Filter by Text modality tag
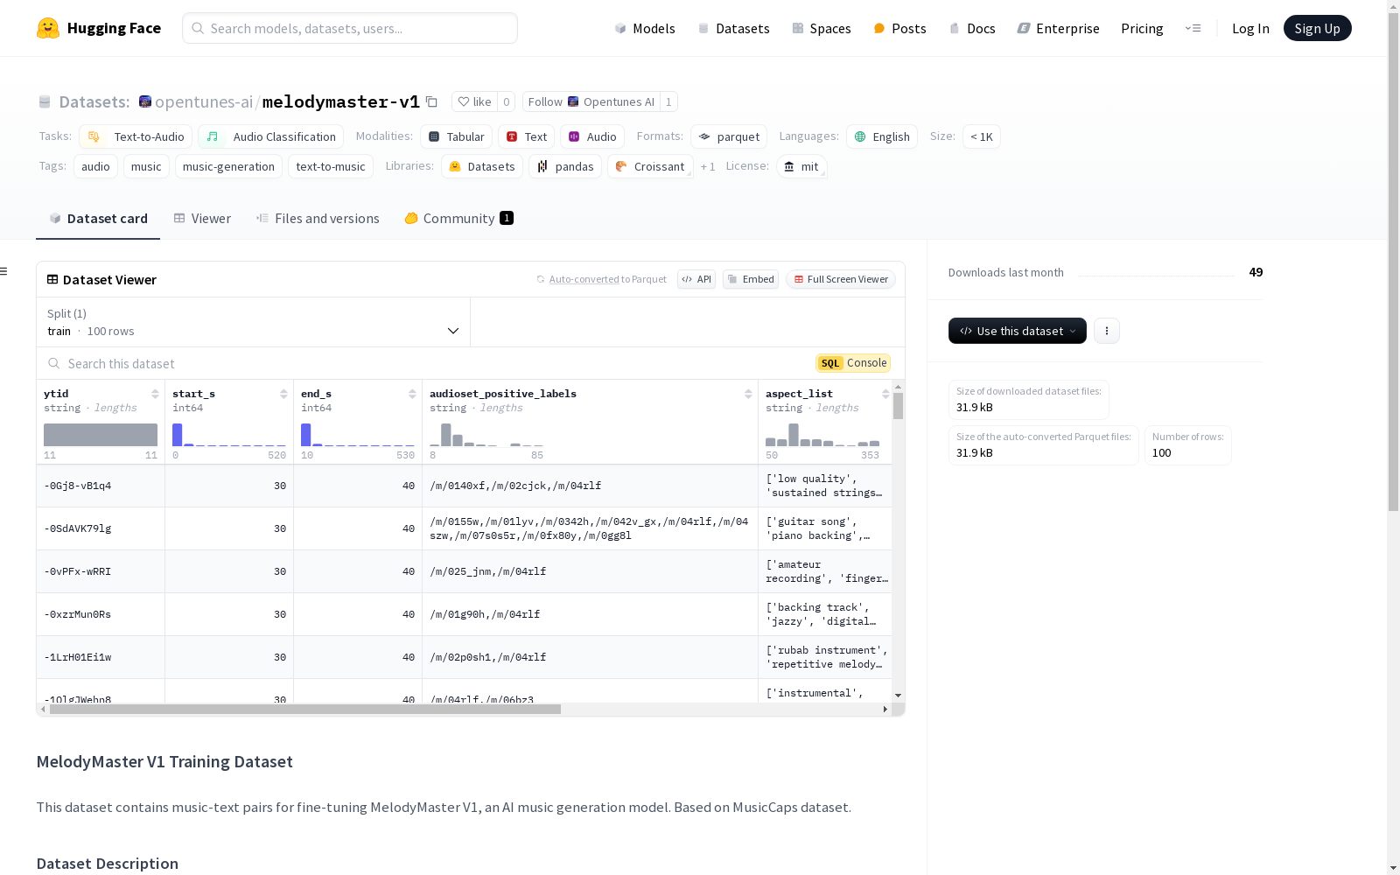 [x=527, y=136]
